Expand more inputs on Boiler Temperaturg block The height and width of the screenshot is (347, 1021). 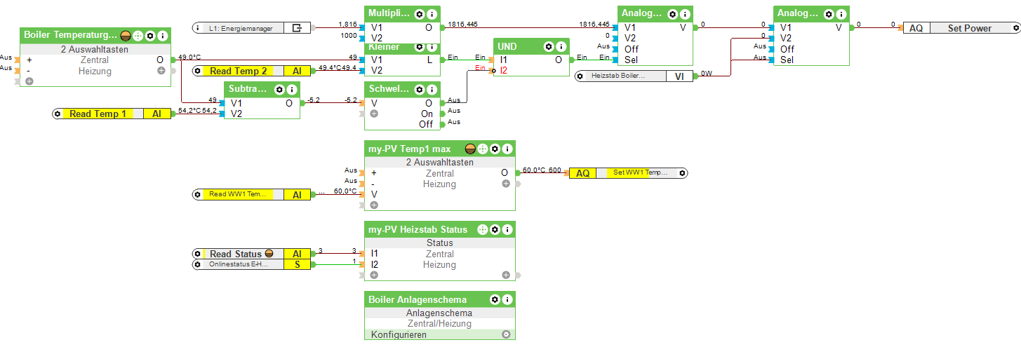[29, 81]
